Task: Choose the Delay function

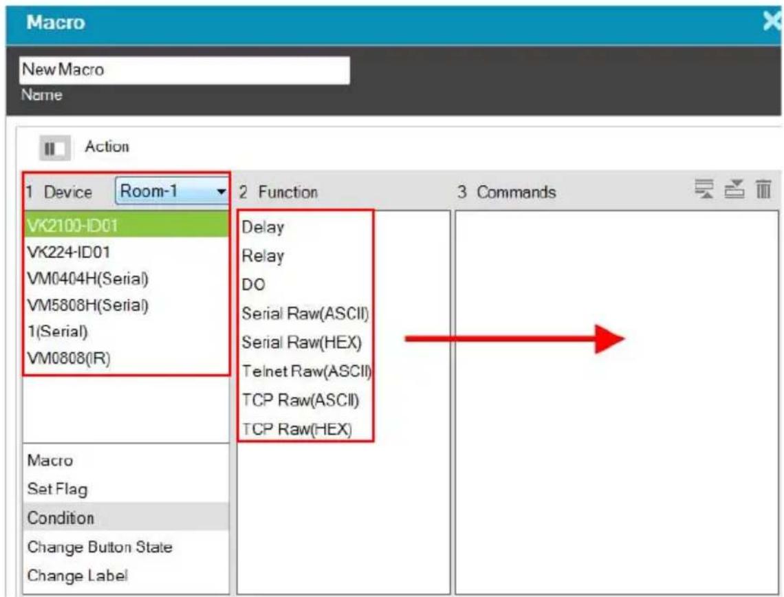Action: coord(263,228)
